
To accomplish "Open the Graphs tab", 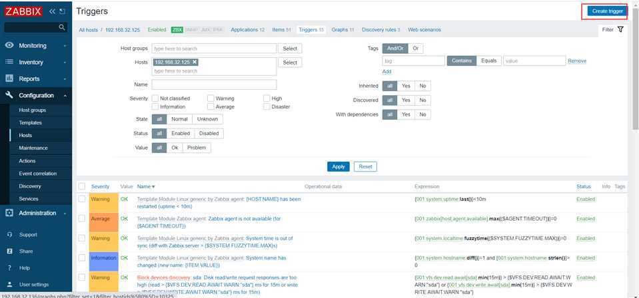I will [x=342, y=30].
